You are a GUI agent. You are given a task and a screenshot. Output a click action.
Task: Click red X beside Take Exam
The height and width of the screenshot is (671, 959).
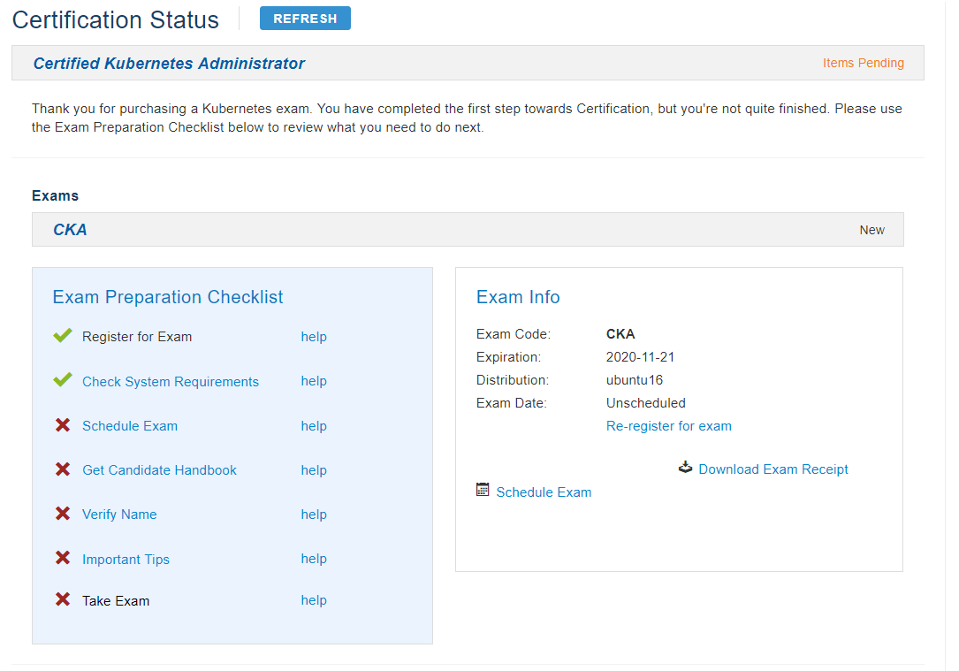point(63,599)
